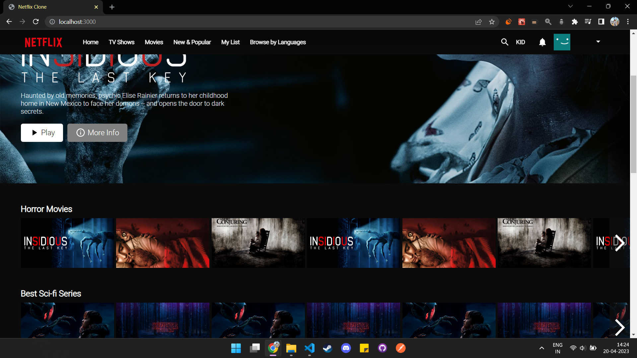The height and width of the screenshot is (358, 637).
Task: Select the KID profile label
Action: (x=520, y=42)
